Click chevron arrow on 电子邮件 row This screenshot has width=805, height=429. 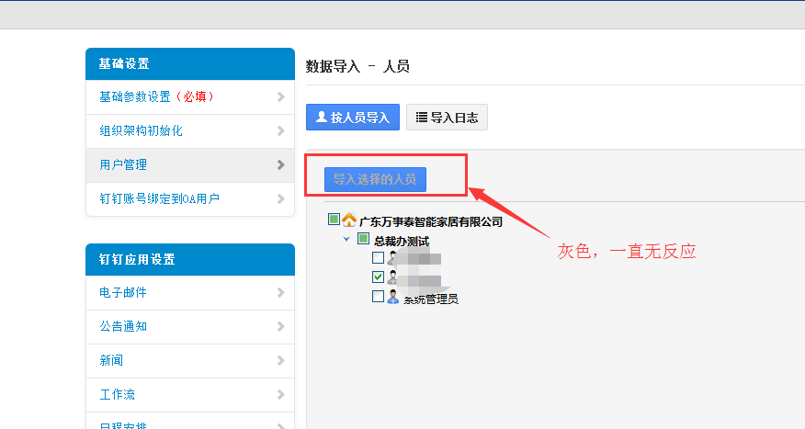(x=281, y=292)
